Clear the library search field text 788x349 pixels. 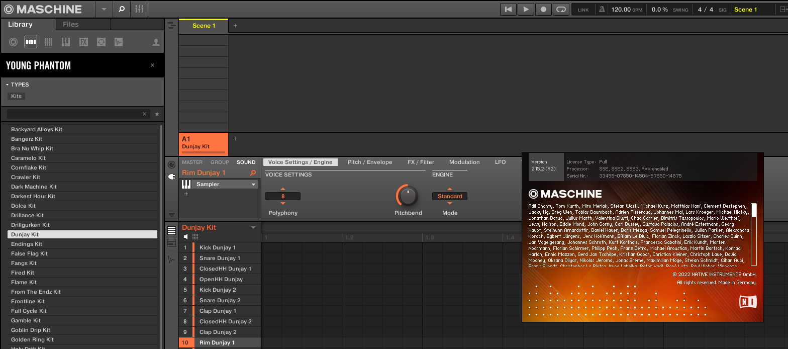click(x=145, y=114)
